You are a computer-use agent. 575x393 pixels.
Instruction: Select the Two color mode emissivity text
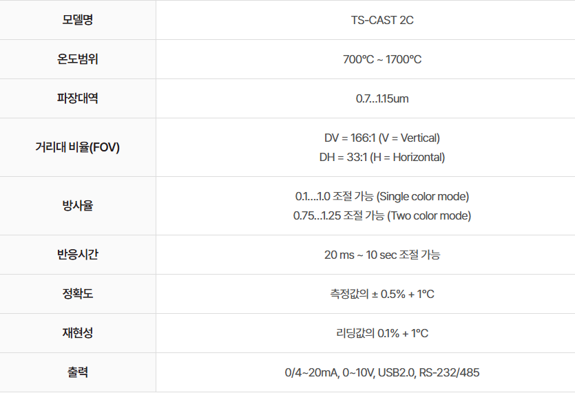pos(382,215)
